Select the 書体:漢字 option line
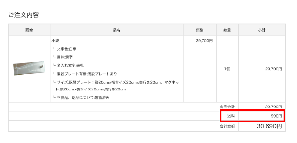The width and height of the screenshot is (297, 143). coord(63,57)
